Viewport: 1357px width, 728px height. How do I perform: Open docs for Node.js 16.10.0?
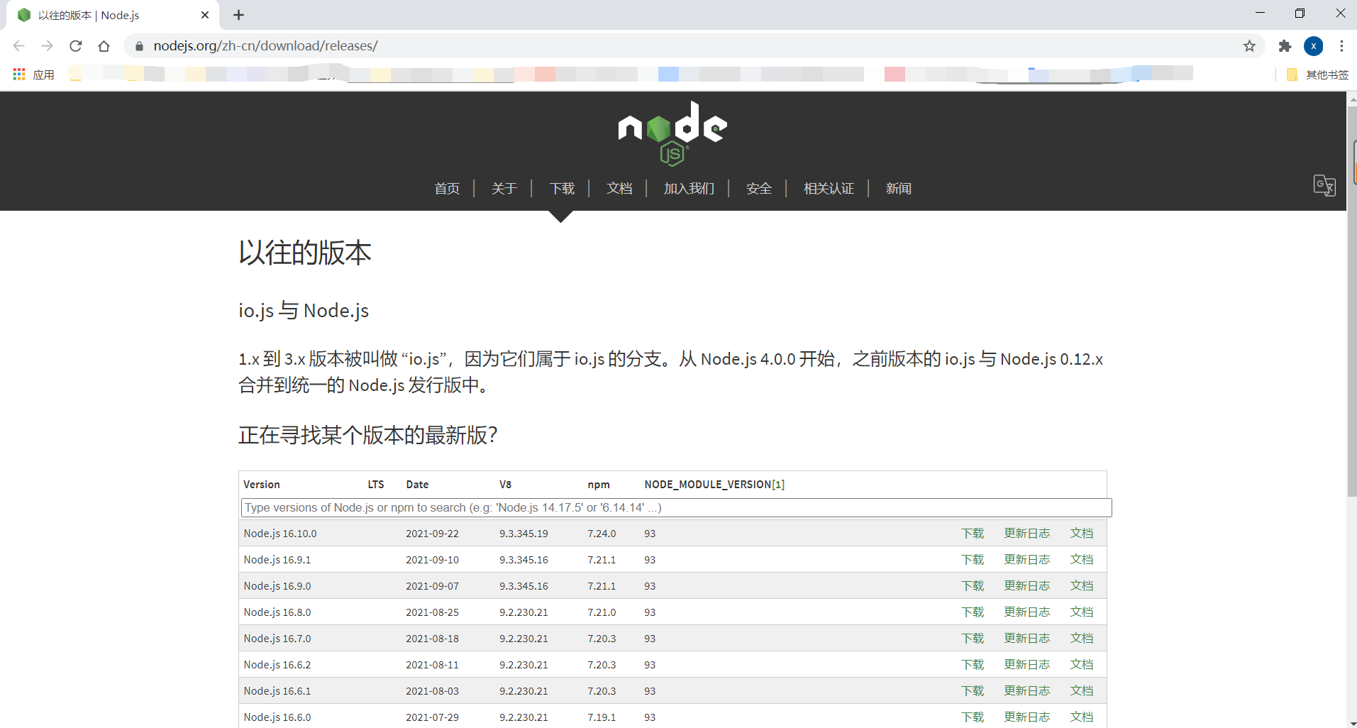click(1082, 534)
